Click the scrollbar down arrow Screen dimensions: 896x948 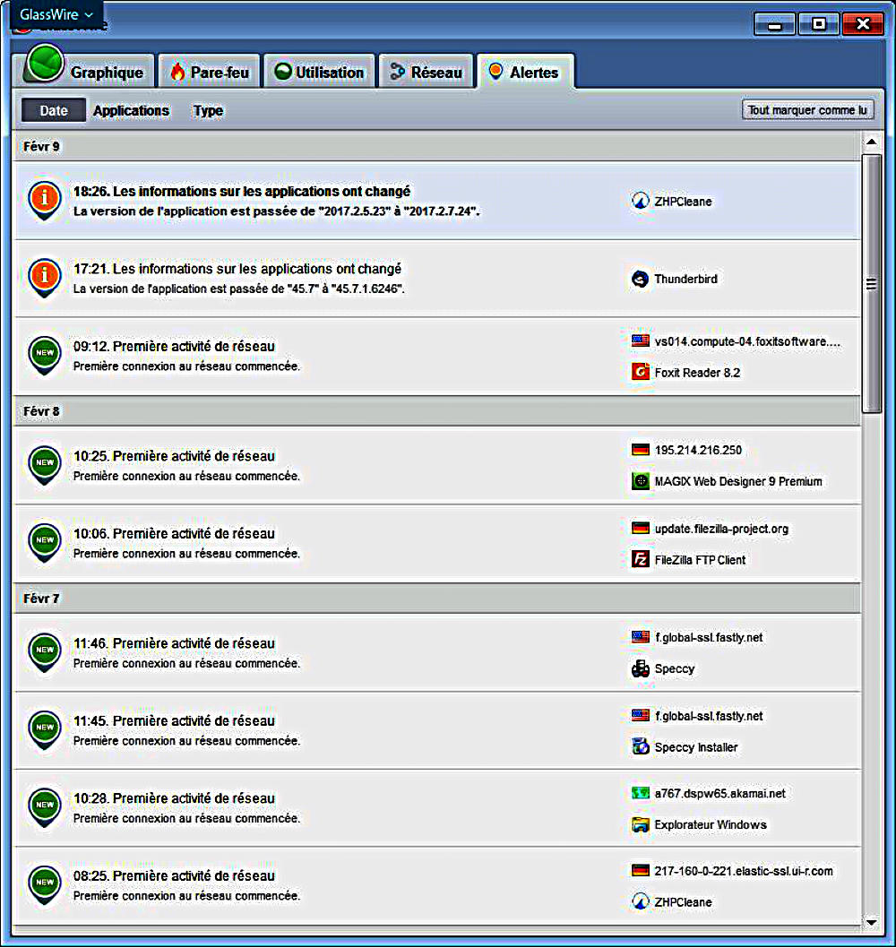click(871, 922)
